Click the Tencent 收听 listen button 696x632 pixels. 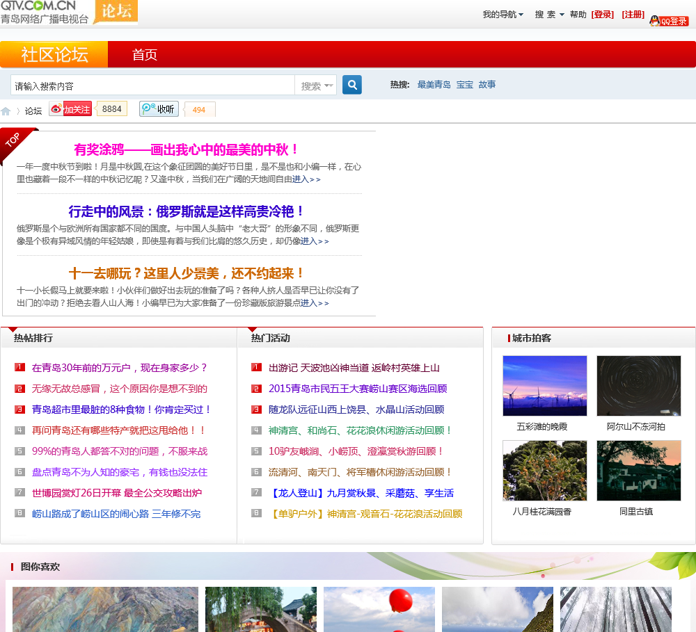tap(159, 109)
